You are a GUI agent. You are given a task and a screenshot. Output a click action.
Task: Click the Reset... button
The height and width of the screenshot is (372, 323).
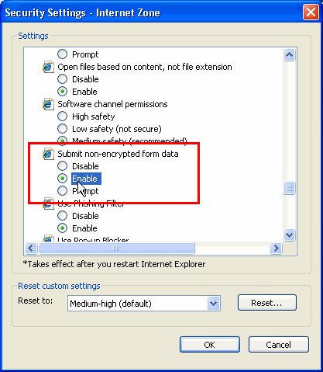(267, 303)
